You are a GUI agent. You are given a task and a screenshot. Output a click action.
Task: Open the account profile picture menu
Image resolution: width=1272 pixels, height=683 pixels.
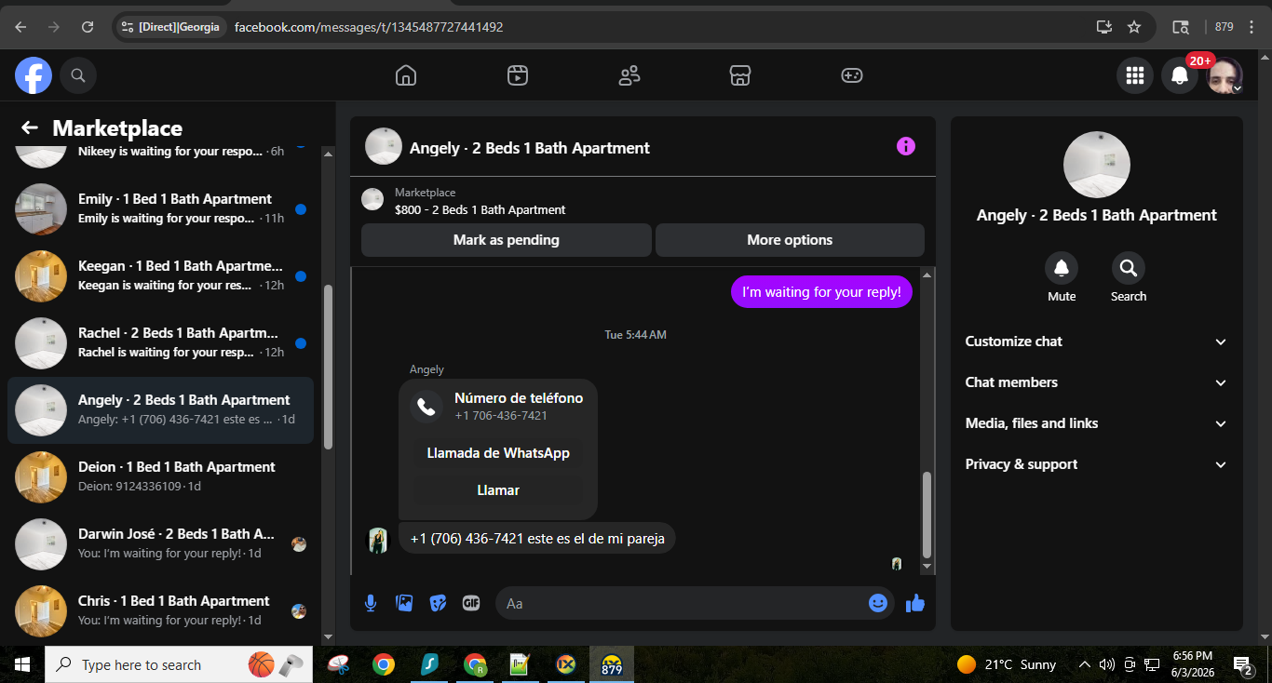pos(1225,75)
